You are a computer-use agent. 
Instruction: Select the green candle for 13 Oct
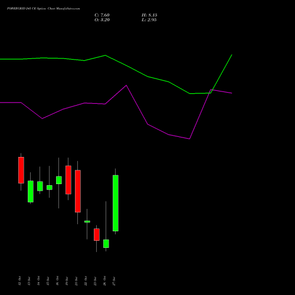click(x=31, y=191)
